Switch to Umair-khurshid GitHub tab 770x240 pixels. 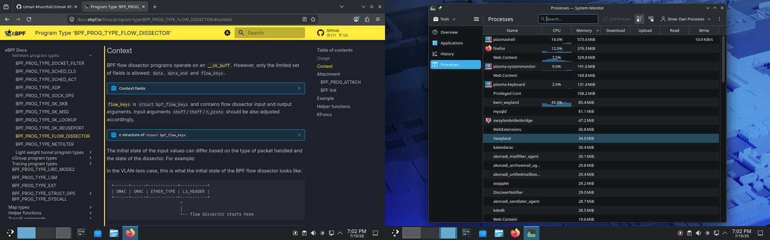[x=46, y=7]
